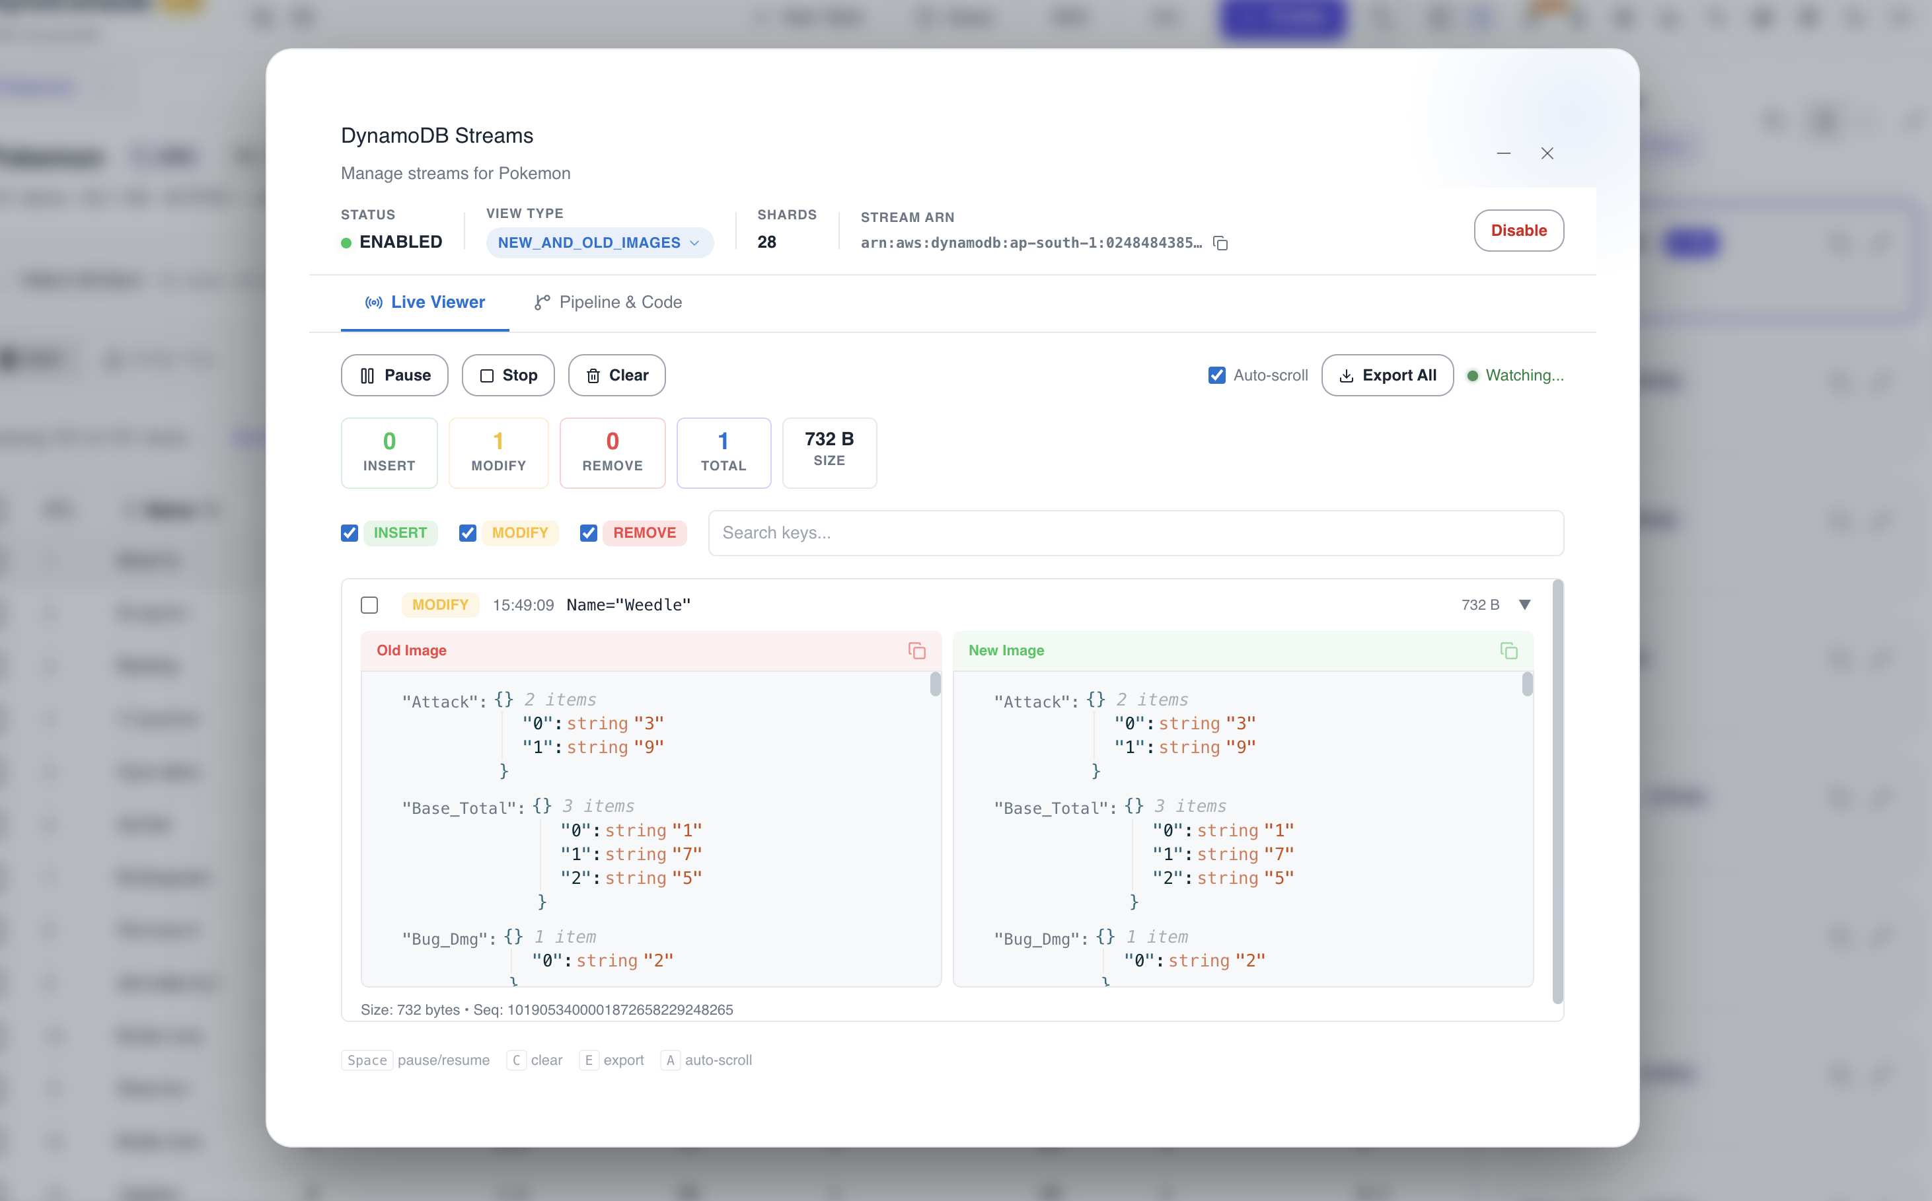Export all stream records
Screen dimensions: 1932x1201
click(x=1387, y=375)
